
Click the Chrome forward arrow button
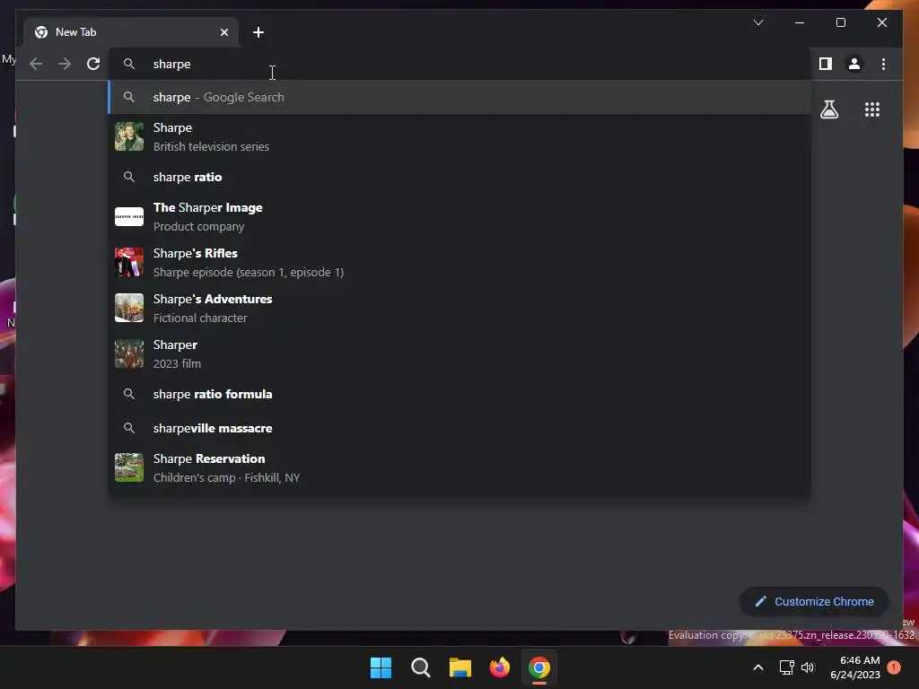[x=65, y=64]
